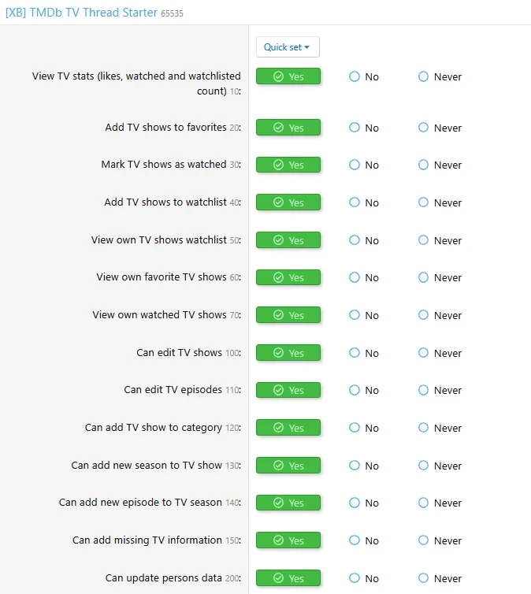Select Yes for Can edit TV episodes
Screen dimensions: 531x594
pos(288,390)
